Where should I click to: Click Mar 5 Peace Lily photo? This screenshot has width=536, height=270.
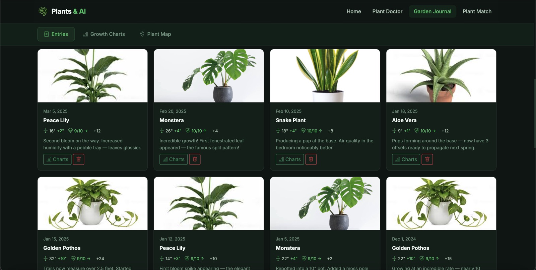pyautogui.click(x=92, y=76)
